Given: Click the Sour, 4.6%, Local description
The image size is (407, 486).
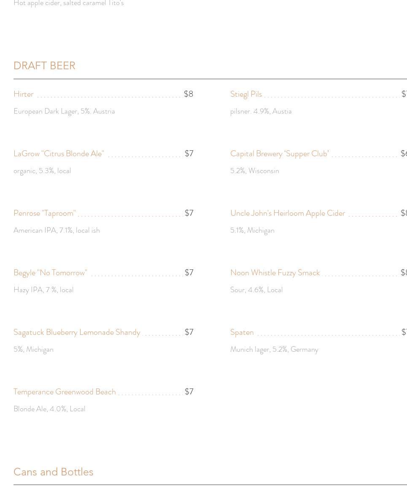Looking at the screenshot, I should (x=256, y=290).
